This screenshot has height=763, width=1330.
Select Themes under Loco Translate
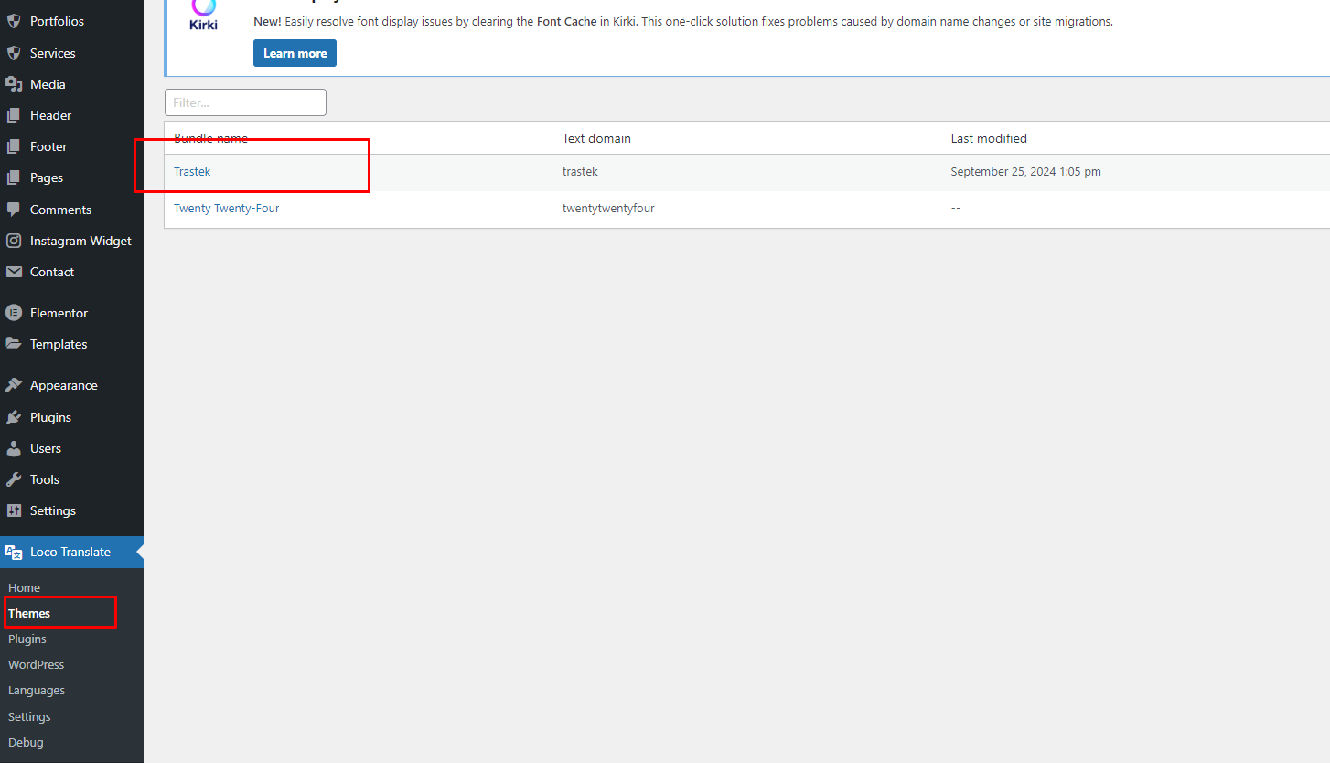click(29, 613)
